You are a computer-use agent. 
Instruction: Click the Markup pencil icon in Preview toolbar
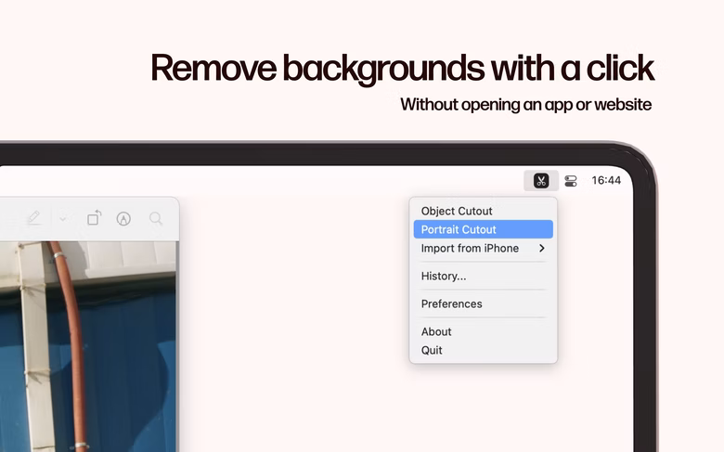33,218
